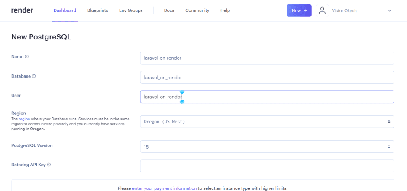Open the Help menu item

pyautogui.click(x=225, y=10)
